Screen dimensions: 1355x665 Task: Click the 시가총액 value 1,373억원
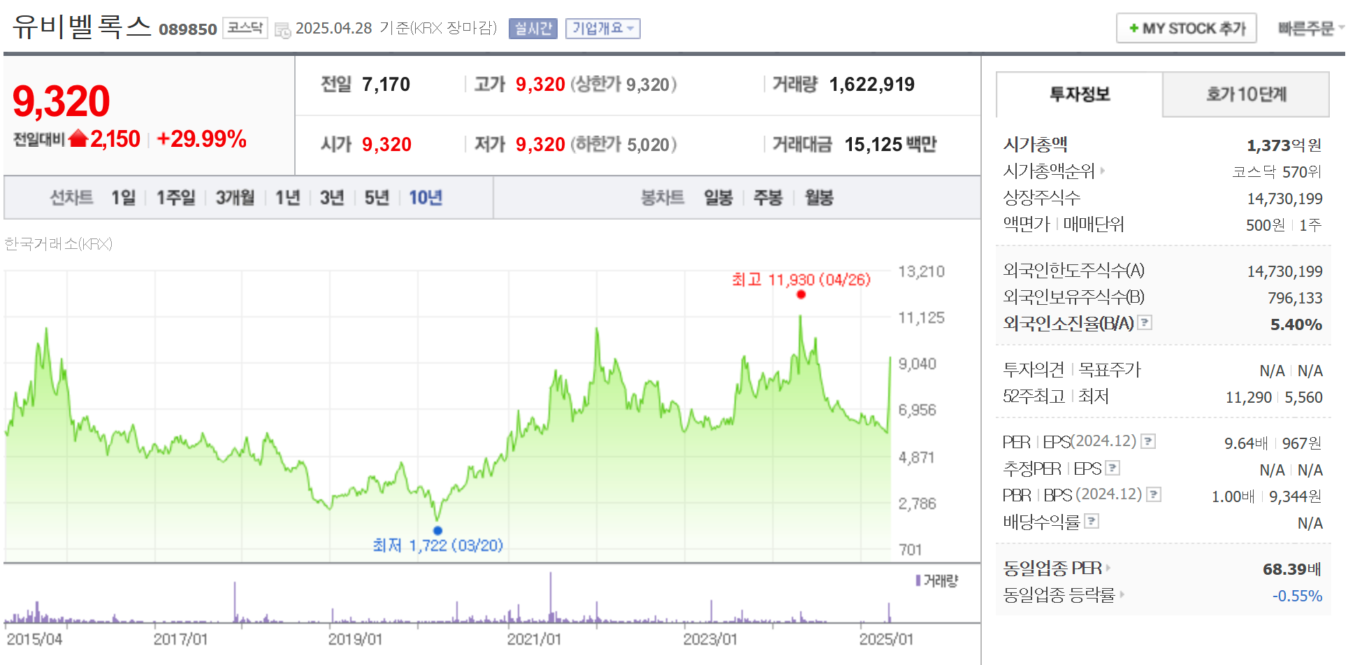pyautogui.click(x=1284, y=145)
